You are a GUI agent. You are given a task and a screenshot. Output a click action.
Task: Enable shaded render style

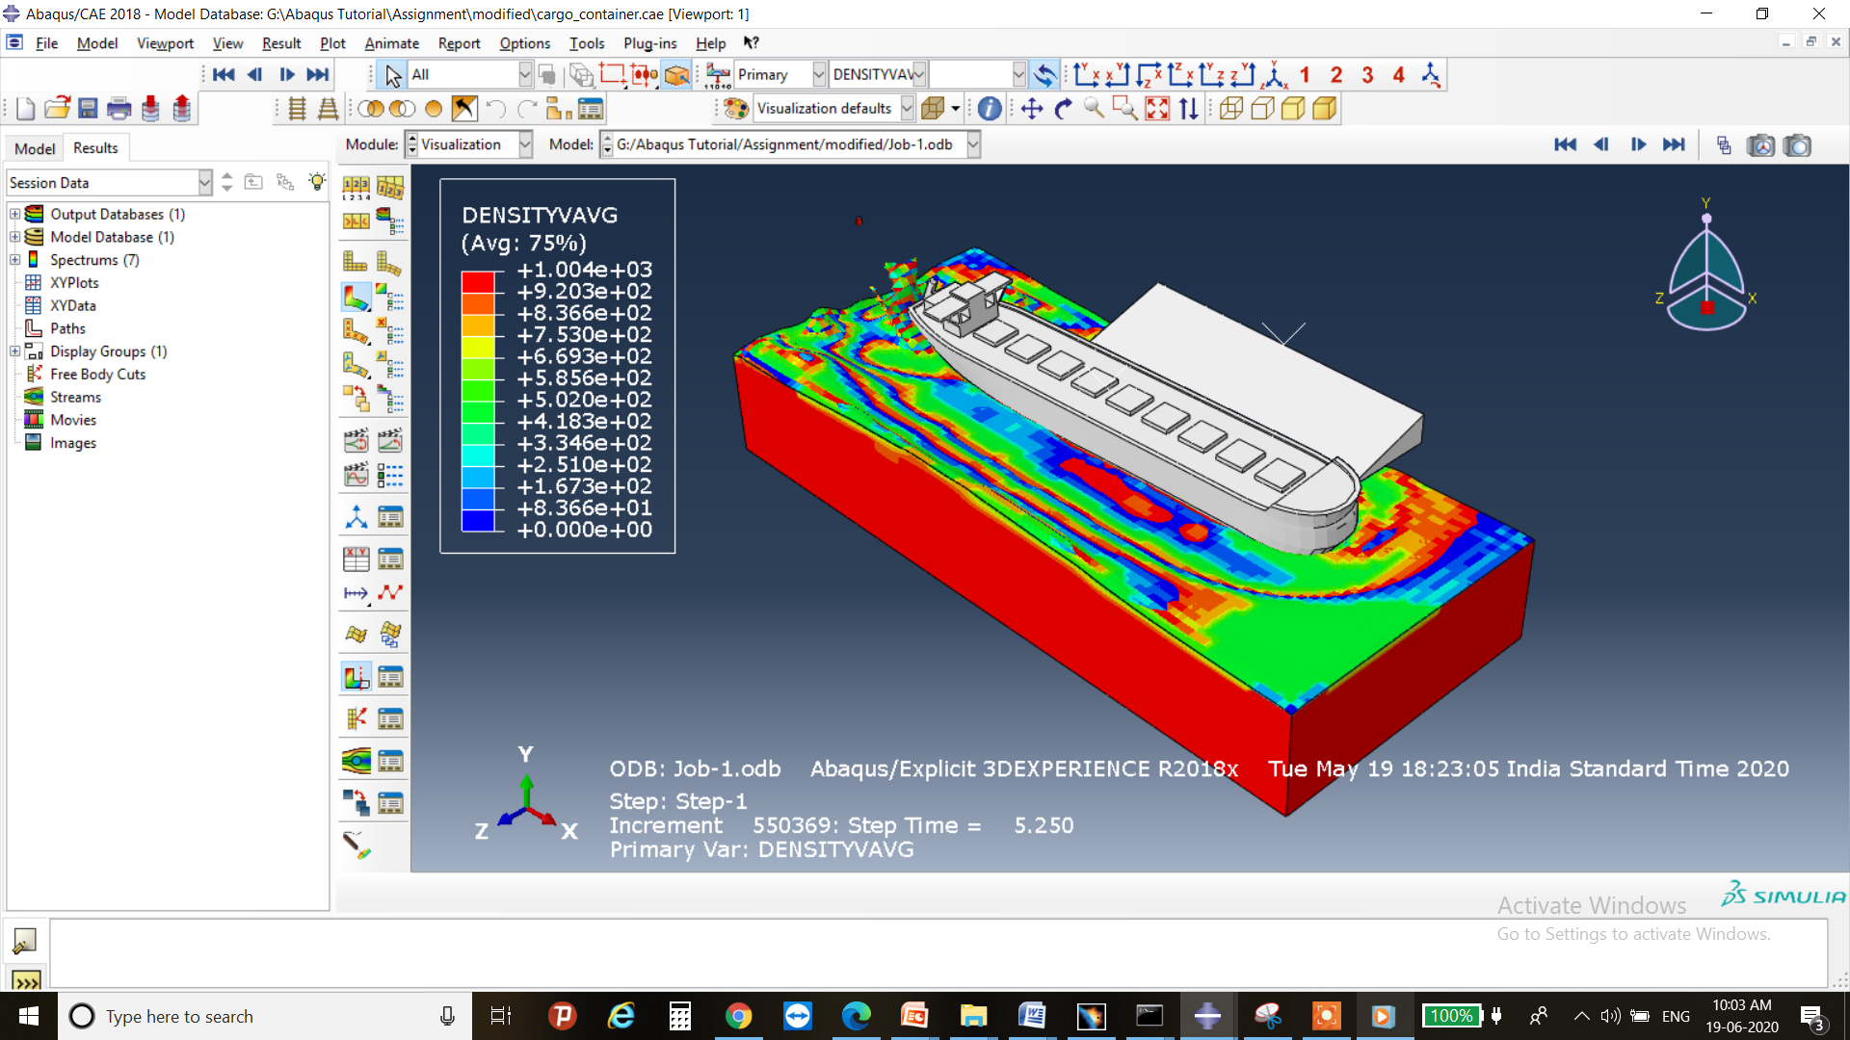tap(1325, 109)
